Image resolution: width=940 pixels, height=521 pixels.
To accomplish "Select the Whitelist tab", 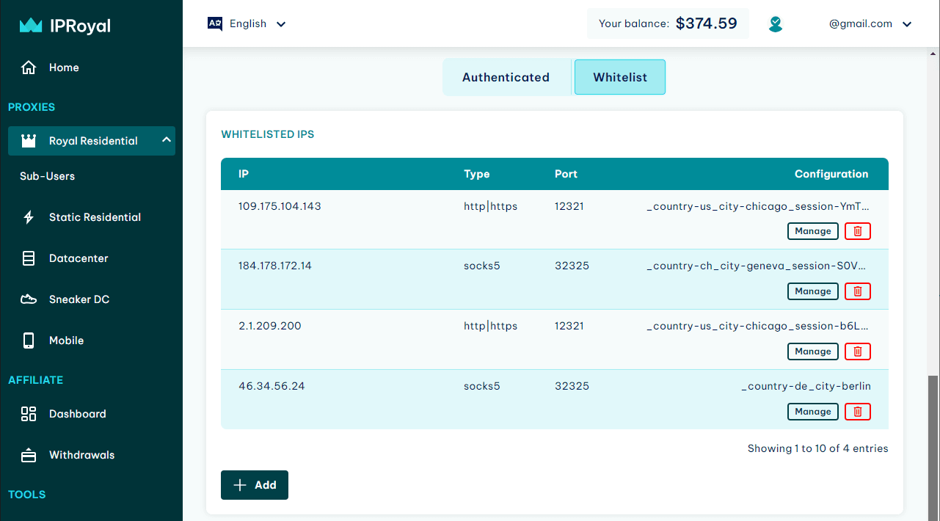I will 620,77.
